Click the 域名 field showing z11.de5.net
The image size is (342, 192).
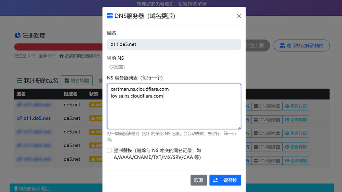(174, 44)
